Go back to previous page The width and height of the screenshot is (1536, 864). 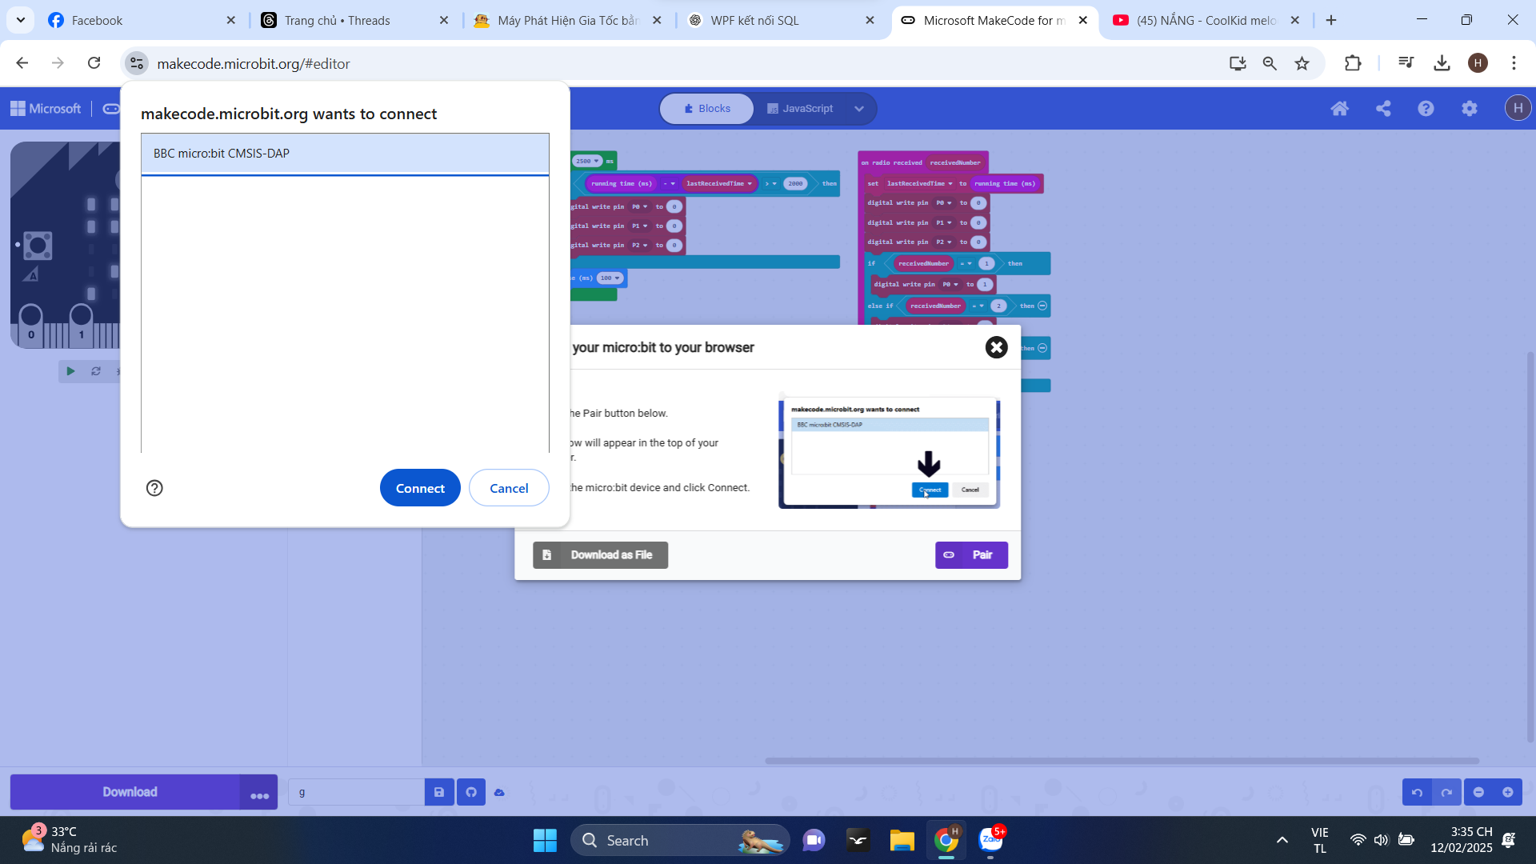(x=22, y=63)
